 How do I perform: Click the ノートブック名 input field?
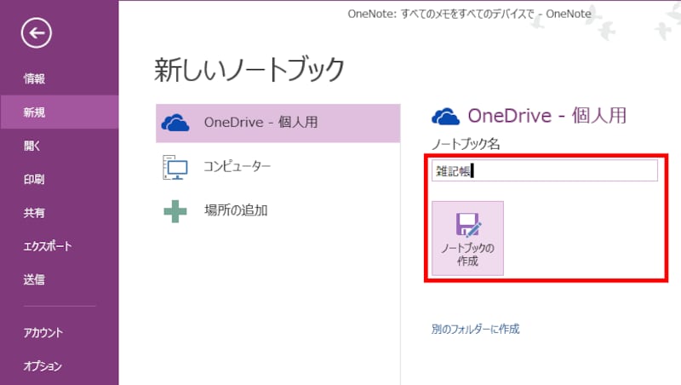coord(545,170)
